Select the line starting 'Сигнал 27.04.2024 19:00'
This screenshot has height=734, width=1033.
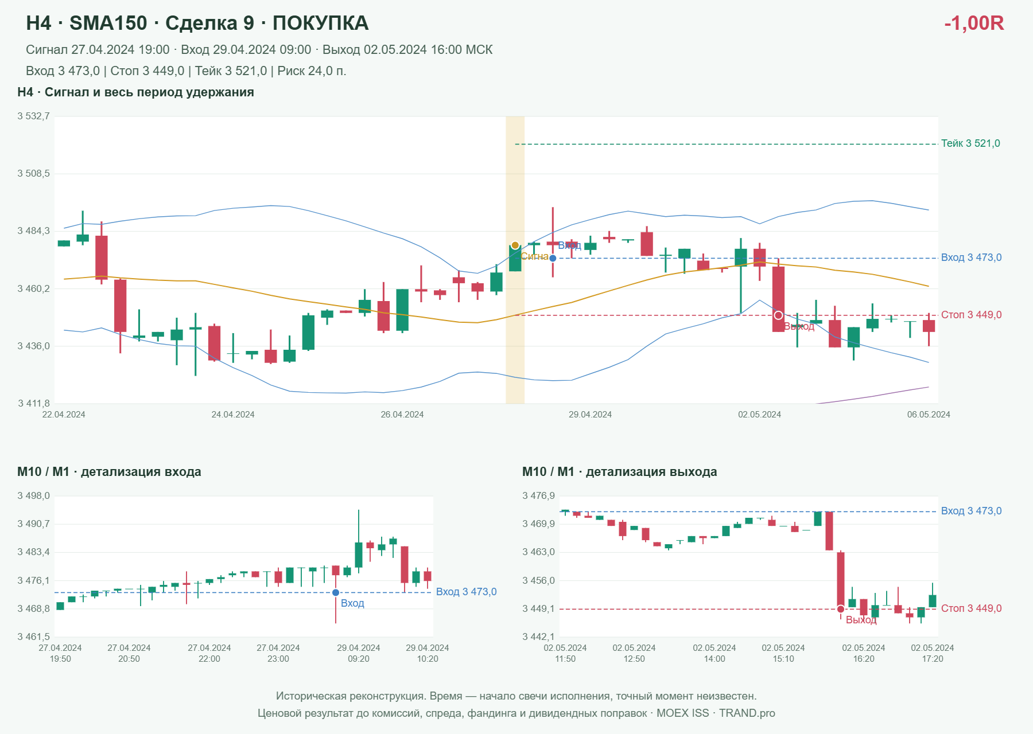click(259, 50)
